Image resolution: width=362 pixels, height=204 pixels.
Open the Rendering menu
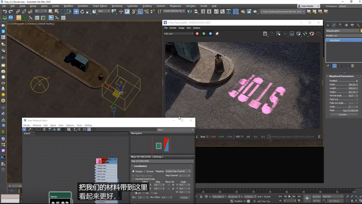click(x=117, y=6)
